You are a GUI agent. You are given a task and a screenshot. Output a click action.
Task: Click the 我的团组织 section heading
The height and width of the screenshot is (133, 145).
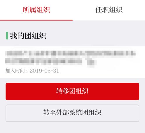click(x=28, y=36)
